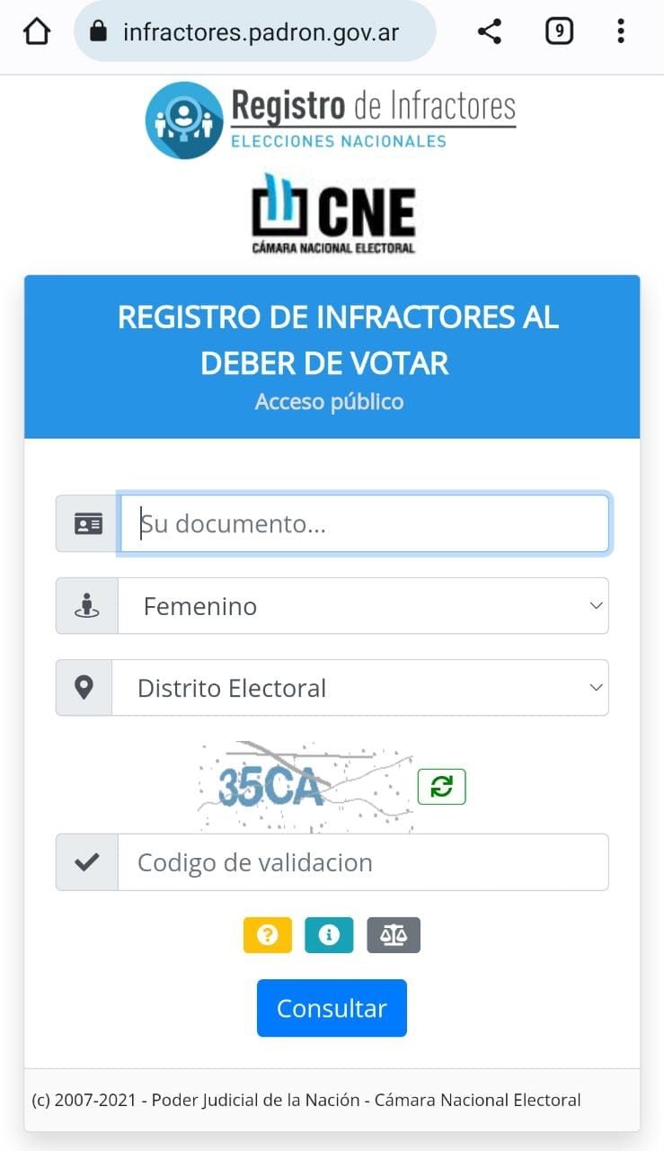This screenshot has width=664, height=1151.
Task: Click the checkmark icon beside validation code
Action: (87, 862)
